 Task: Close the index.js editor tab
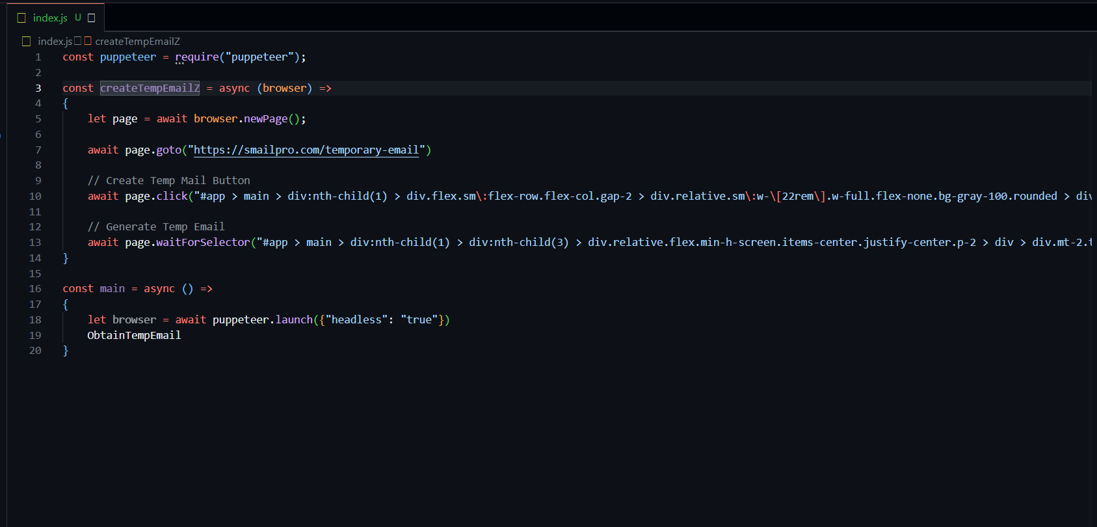[x=91, y=18]
